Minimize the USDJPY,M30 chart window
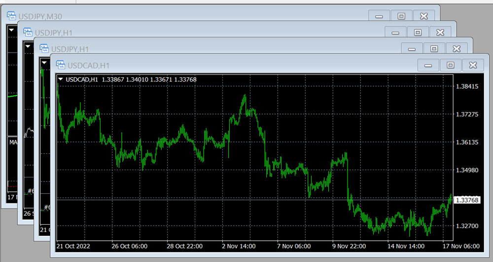The image size is (493, 262). point(379,16)
